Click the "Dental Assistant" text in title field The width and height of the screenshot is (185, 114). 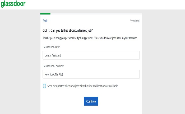tap(53, 55)
